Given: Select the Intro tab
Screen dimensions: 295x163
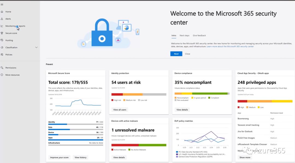Looking at the screenshot, I should (174, 36).
